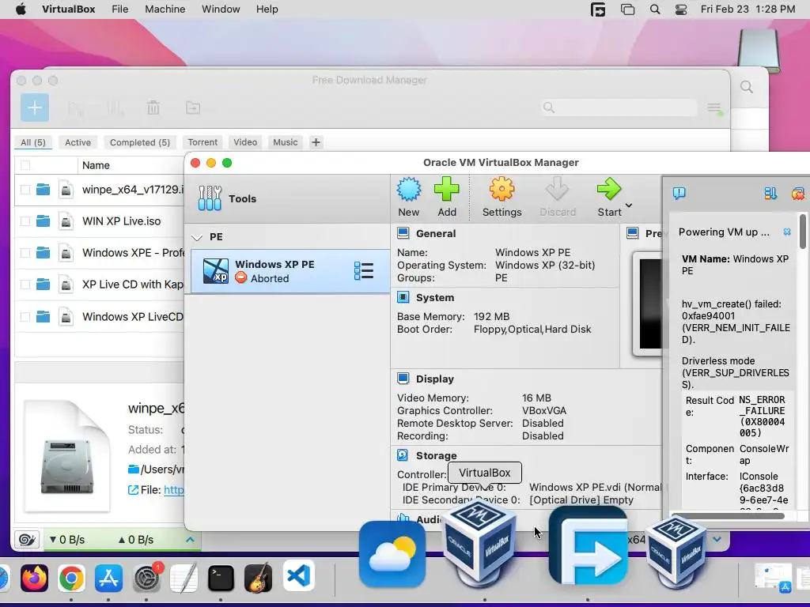
Task: Click the notification ordering icon in VirtualBox
Action: pos(770,194)
